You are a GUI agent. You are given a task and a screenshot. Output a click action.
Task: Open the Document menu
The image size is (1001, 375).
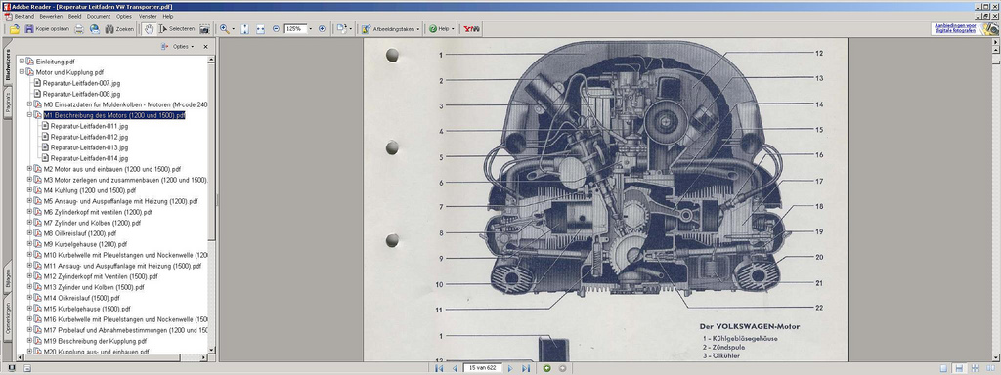click(x=99, y=16)
